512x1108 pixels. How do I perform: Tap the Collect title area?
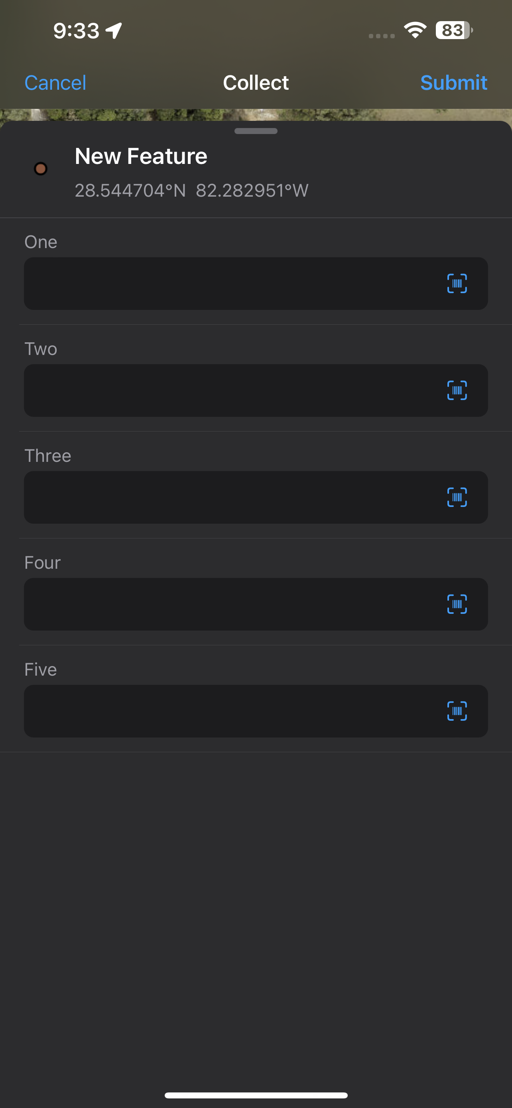(256, 82)
